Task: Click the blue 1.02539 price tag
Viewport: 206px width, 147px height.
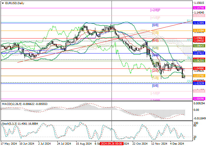Action: coord(199,83)
